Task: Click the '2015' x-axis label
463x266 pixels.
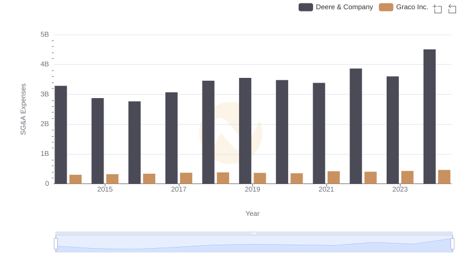Action: click(x=105, y=189)
